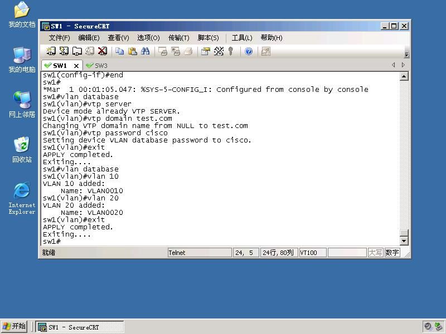Image resolution: width=446 pixels, height=334 pixels.
Task: Open the 选项(O) menu
Action: click(x=148, y=38)
